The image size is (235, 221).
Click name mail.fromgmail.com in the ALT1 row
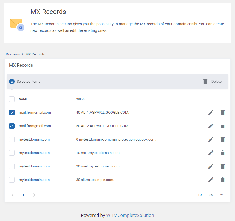click(x=35, y=113)
